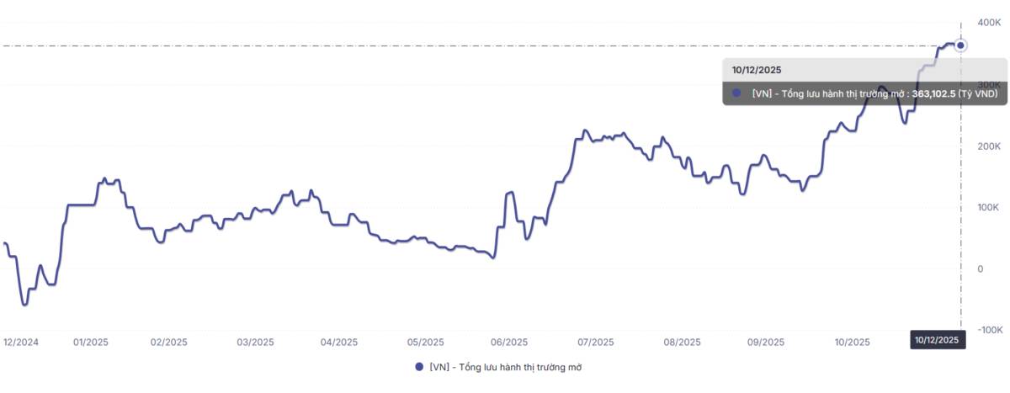Image resolution: width=1010 pixels, height=393 pixels.
Task: Click the -100K y-axis label
Action: coord(988,330)
